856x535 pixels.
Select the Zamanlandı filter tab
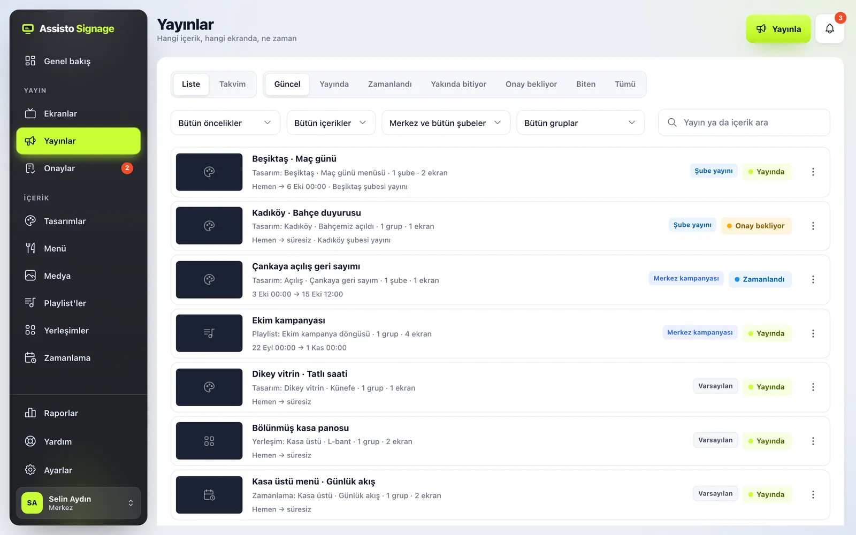[x=390, y=84]
